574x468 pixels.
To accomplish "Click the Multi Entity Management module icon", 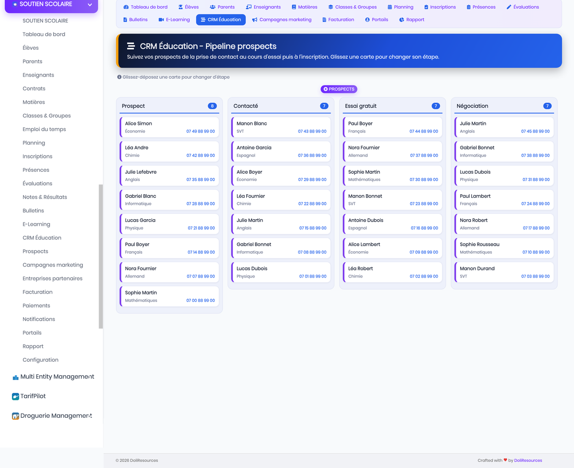I will coord(15,377).
